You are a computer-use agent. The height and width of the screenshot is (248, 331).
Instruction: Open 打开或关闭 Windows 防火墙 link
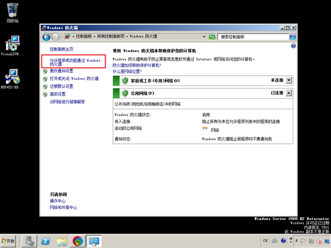pos(74,79)
